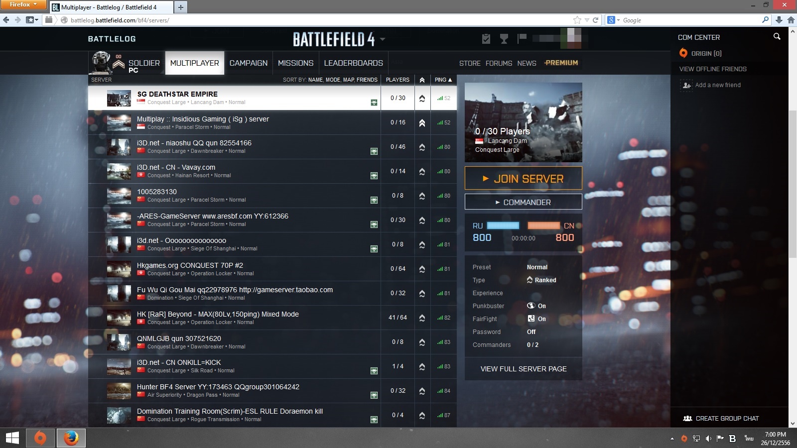Image resolution: width=797 pixels, height=448 pixels.
Task: Open the Windows Start button
Action: [12, 438]
